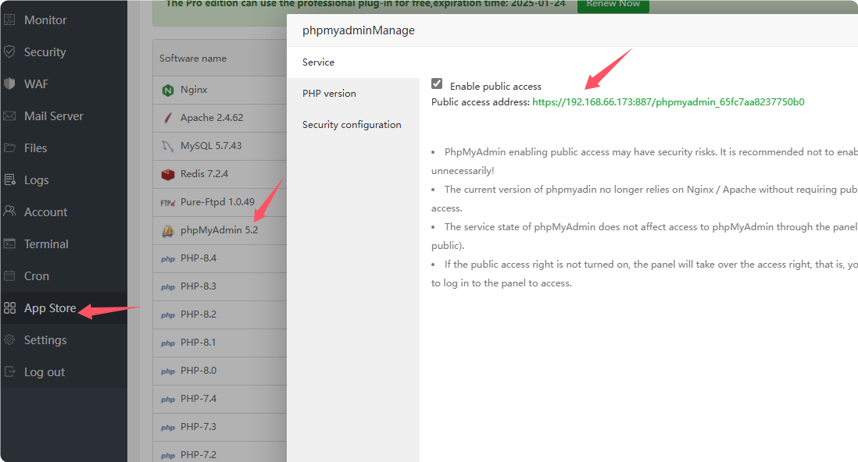Viewport: 858px width, 462px height.
Task: Click the Cron calendar icon
Action: [9, 275]
